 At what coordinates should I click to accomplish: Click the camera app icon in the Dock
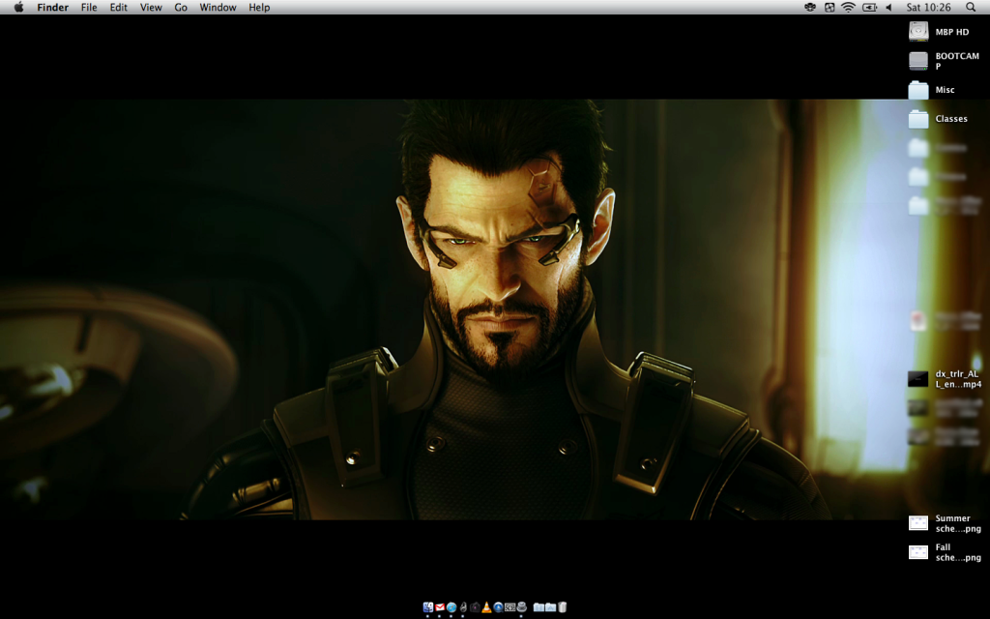click(x=475, y=607)
